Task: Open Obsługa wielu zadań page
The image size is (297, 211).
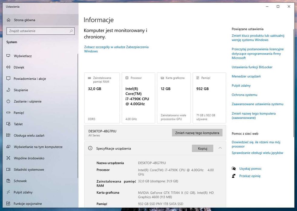Action: tap(40, 135)
